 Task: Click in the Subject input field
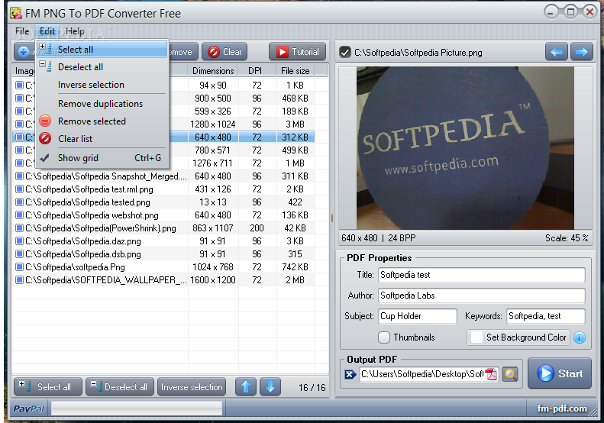(x=418, y=316)
